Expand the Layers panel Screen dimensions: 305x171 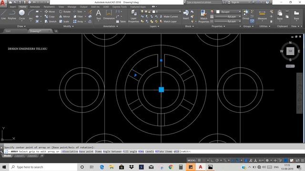tap(154, 26)
